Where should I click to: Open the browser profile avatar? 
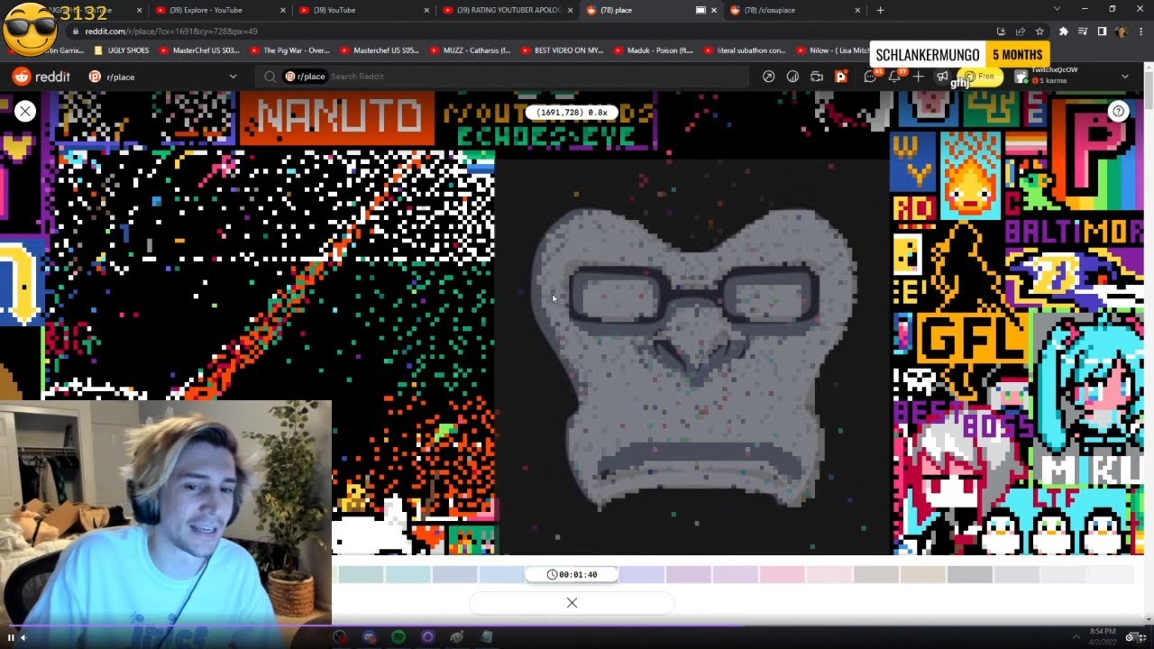pos(1121,31)
